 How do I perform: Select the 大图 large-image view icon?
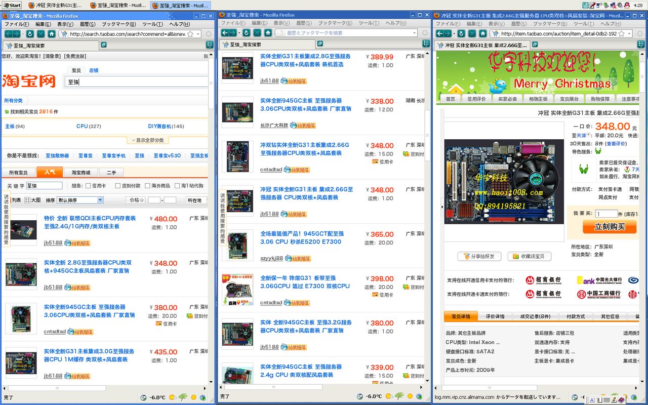point(27,200)
